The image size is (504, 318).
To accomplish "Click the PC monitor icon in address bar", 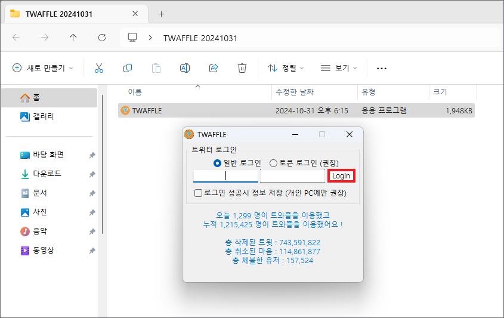I will [x=132, y=38].
